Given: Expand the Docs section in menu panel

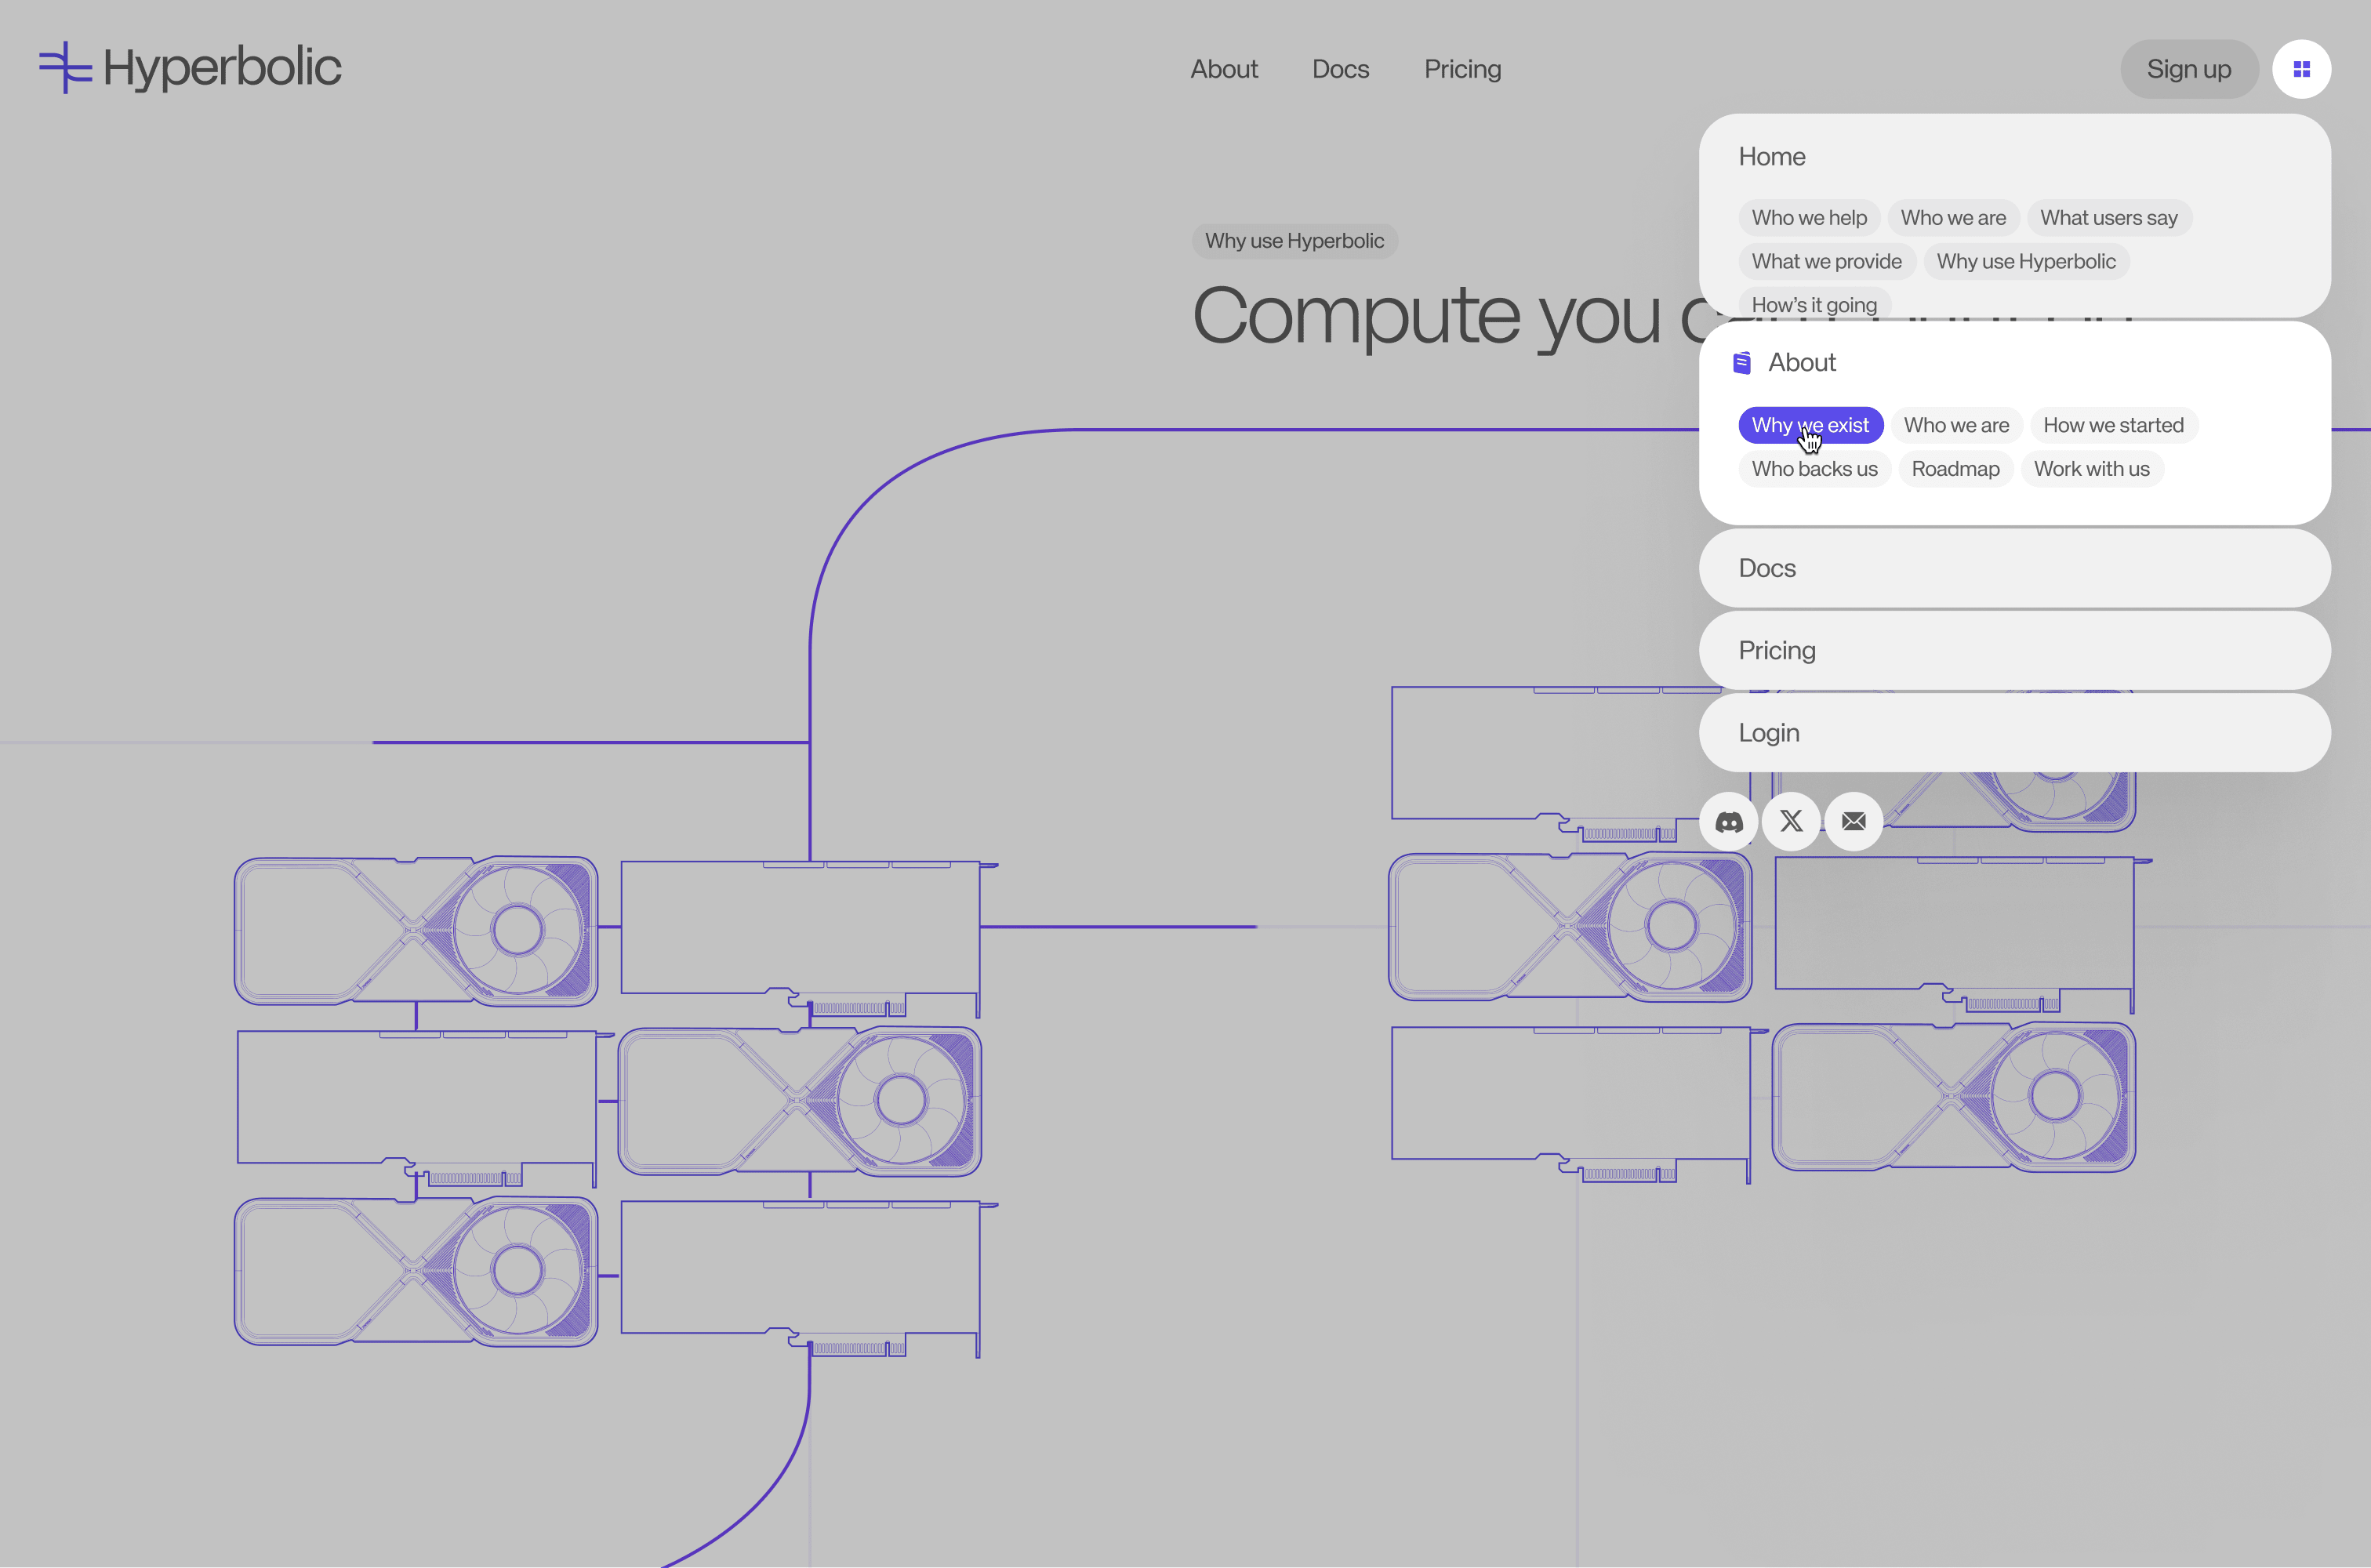Looking at the screenshot, I should pyautogui.click(x=1767, y=568).
